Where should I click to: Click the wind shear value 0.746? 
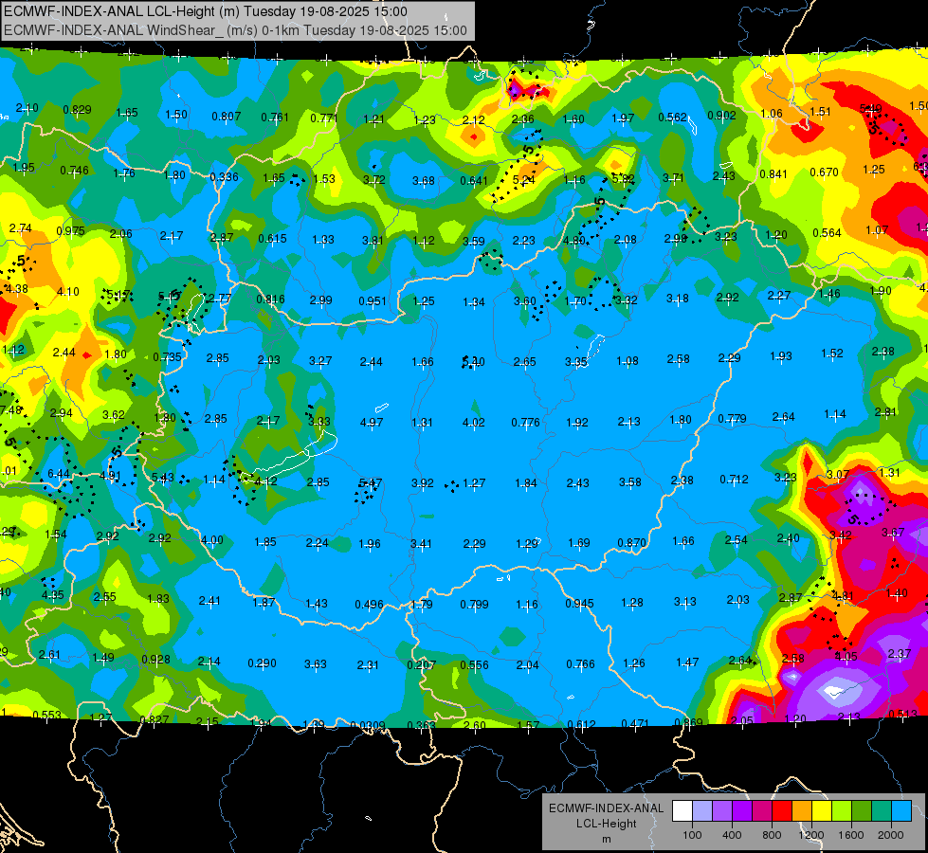point(74,171)
